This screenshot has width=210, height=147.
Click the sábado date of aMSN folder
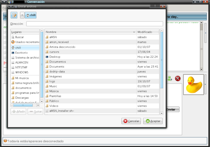pyautogui.click(x=142, y=37)
